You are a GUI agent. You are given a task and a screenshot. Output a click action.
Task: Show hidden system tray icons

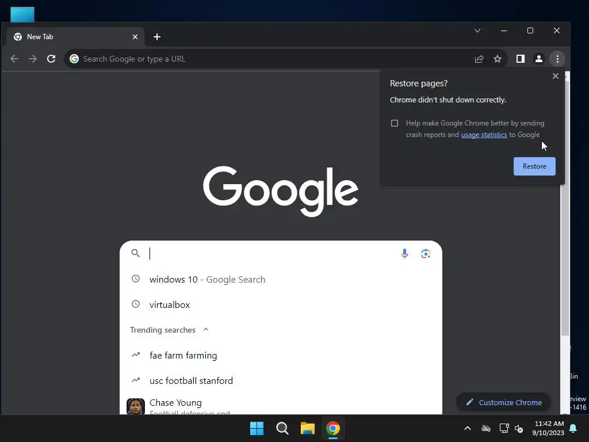pyautogui.click(x=468, y=428)
